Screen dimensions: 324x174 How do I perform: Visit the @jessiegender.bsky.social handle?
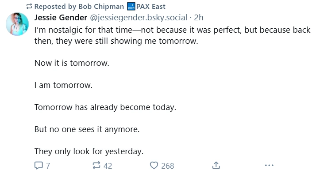tap(139, 18)
